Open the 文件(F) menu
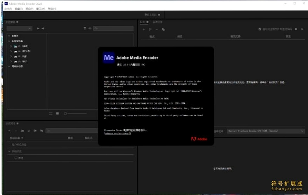 click(8, 9)
